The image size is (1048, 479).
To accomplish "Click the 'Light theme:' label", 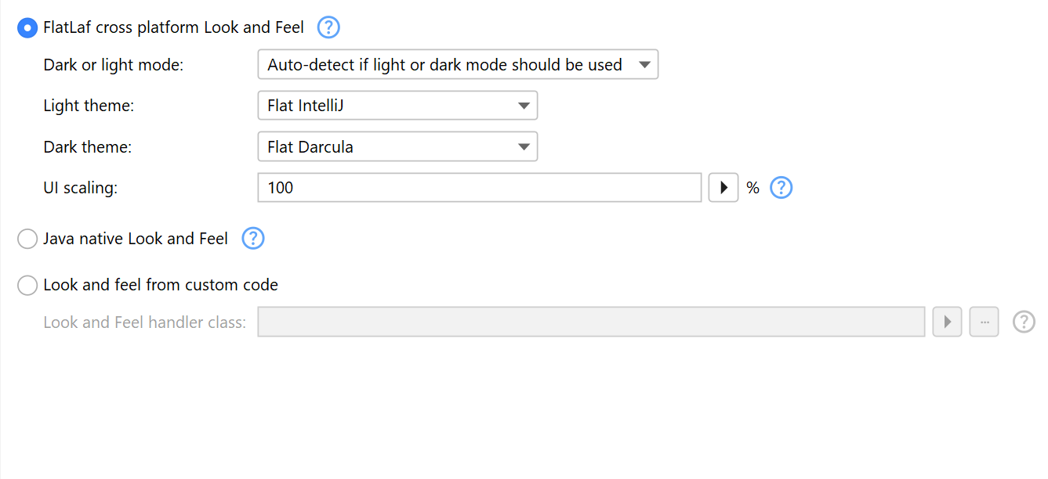I will [89, 106].
